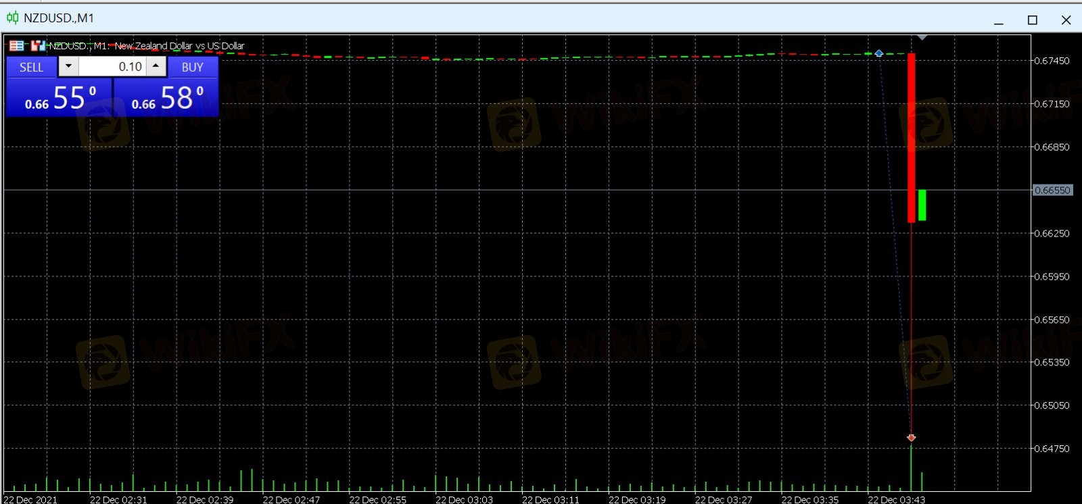1082x504 pixels.
Task: Click the 0.66850 price scale label
Action: point(1052,147)
